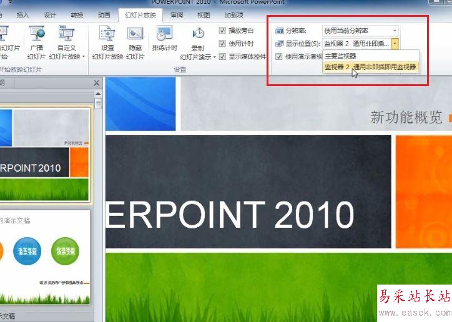The image size is (452, 322).
Task: Toggle Use Presenter View (使用演示者视图) checkbox
Action: click(x=278, y=56)
